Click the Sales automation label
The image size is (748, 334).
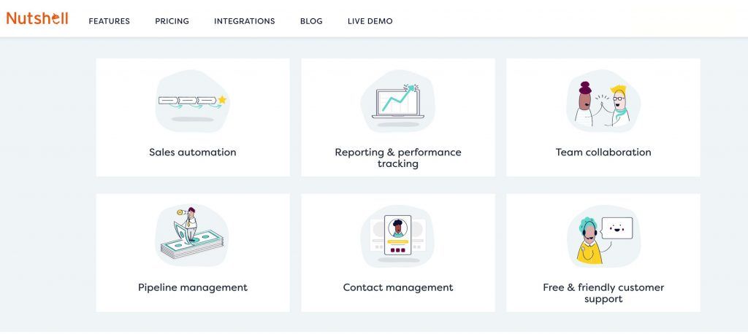(192, 152)
